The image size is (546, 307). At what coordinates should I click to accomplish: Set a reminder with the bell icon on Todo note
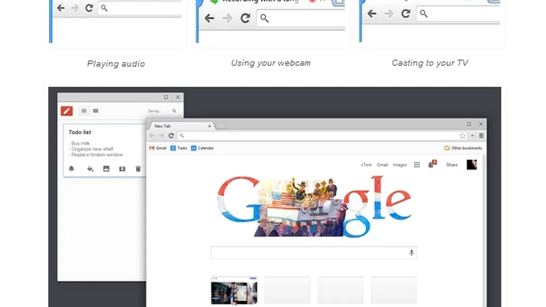point(71,168)
